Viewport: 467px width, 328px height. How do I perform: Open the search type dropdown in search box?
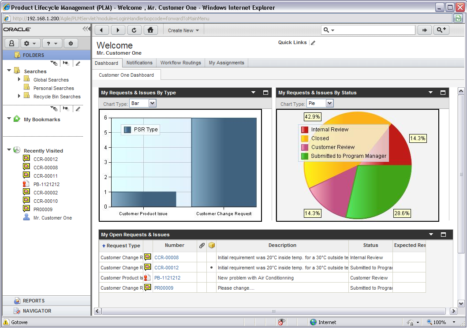click(329, 30)
